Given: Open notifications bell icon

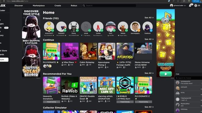Looking at the screenshot, I should click(190, 6).
